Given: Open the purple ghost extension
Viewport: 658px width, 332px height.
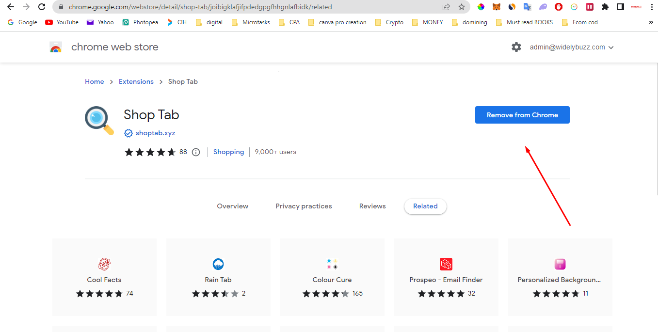Looking at the screenshot, I should click(x=543, y=7).
